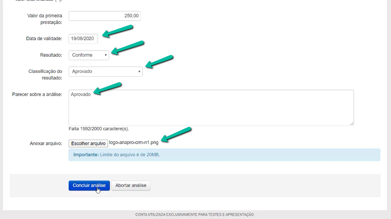391x219 pixels.
Task: Focus the Data de validade date field
Action: click(83, 39)
